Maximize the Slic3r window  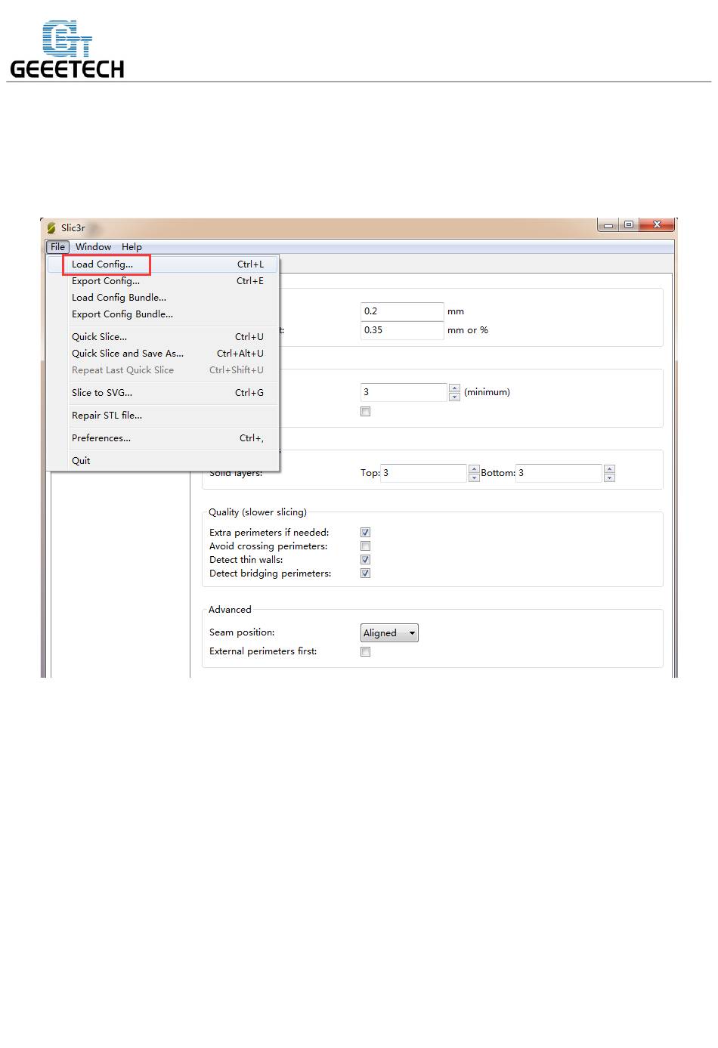[629, 224]
